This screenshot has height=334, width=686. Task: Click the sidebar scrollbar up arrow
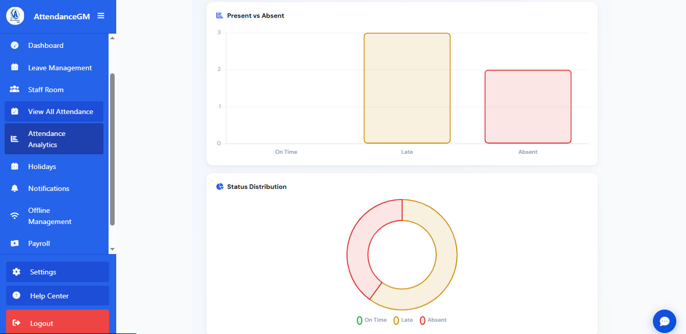tap(113, 38)
